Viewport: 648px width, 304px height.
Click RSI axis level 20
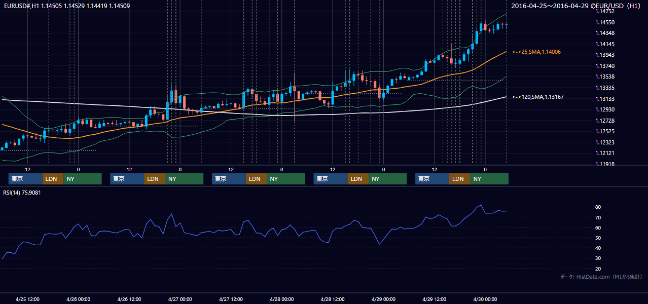click(598, 269)
